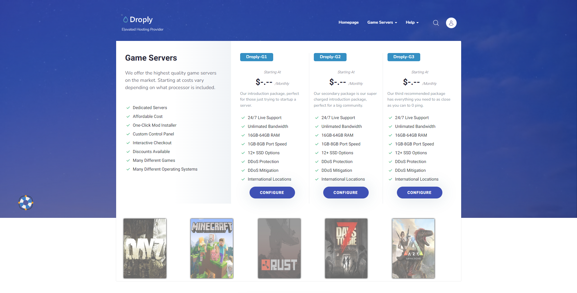
Task: Open the user account avatar icon
Action: click(x=451, y=23)
